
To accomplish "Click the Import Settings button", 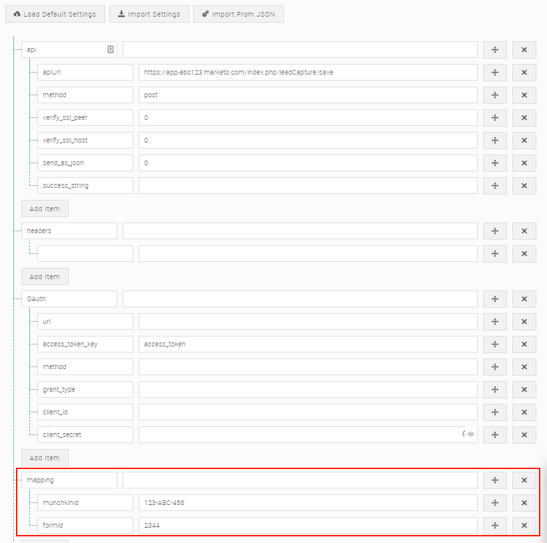I will pyautogui.click(x=149, y=14).
